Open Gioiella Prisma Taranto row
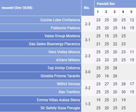This screenshot has width=136, height=112. click(41, 76)
